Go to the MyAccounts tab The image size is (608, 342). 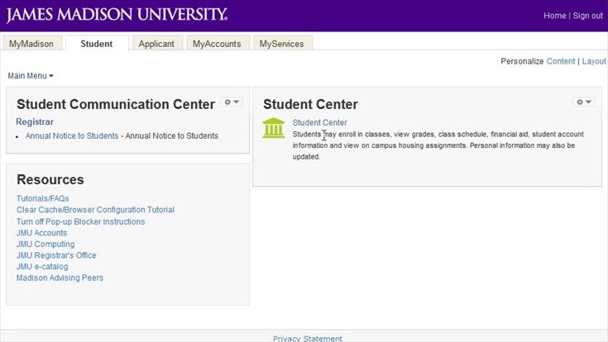coord(217,44)
